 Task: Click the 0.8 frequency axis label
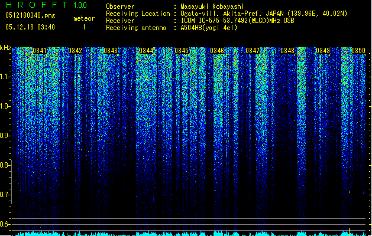point(5,165)
